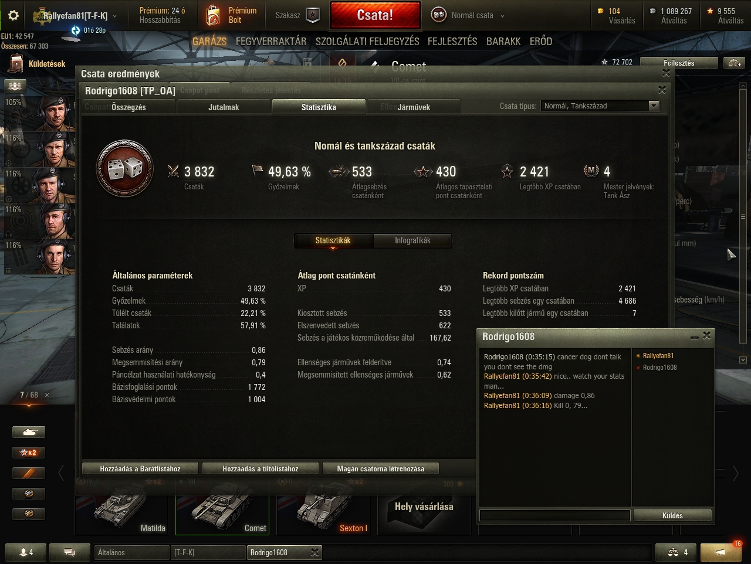Open the notifications icon with 16 badge
751x564 pixels.
(x=721, y=552)
